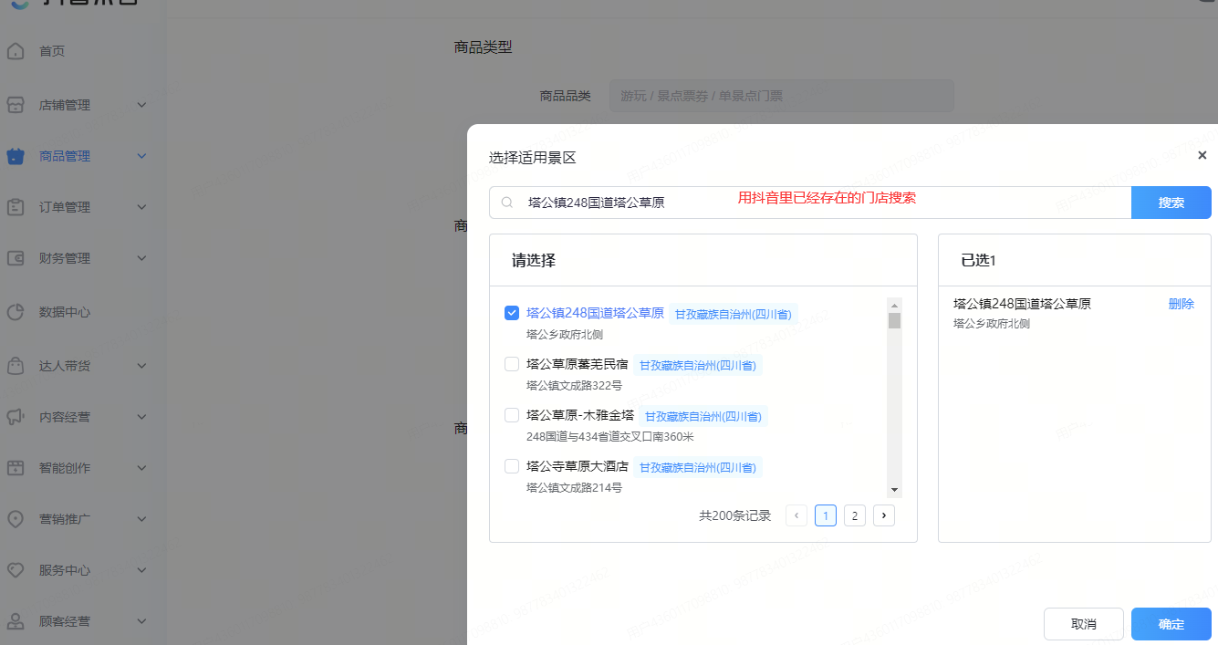Expand the 顾客经营 menu chevron
1218x645 pixels.
click(141, 621)
